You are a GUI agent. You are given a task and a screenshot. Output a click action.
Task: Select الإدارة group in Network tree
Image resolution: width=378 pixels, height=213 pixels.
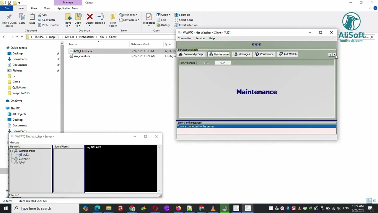click(x=22, y=162)
